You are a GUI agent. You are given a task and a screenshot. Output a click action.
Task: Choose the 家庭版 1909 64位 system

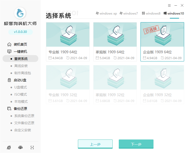coord(115,42)
